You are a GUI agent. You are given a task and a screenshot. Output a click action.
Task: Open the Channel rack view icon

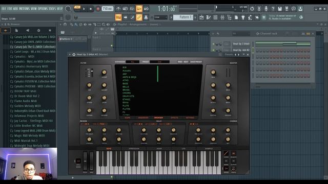click(215, 17)
